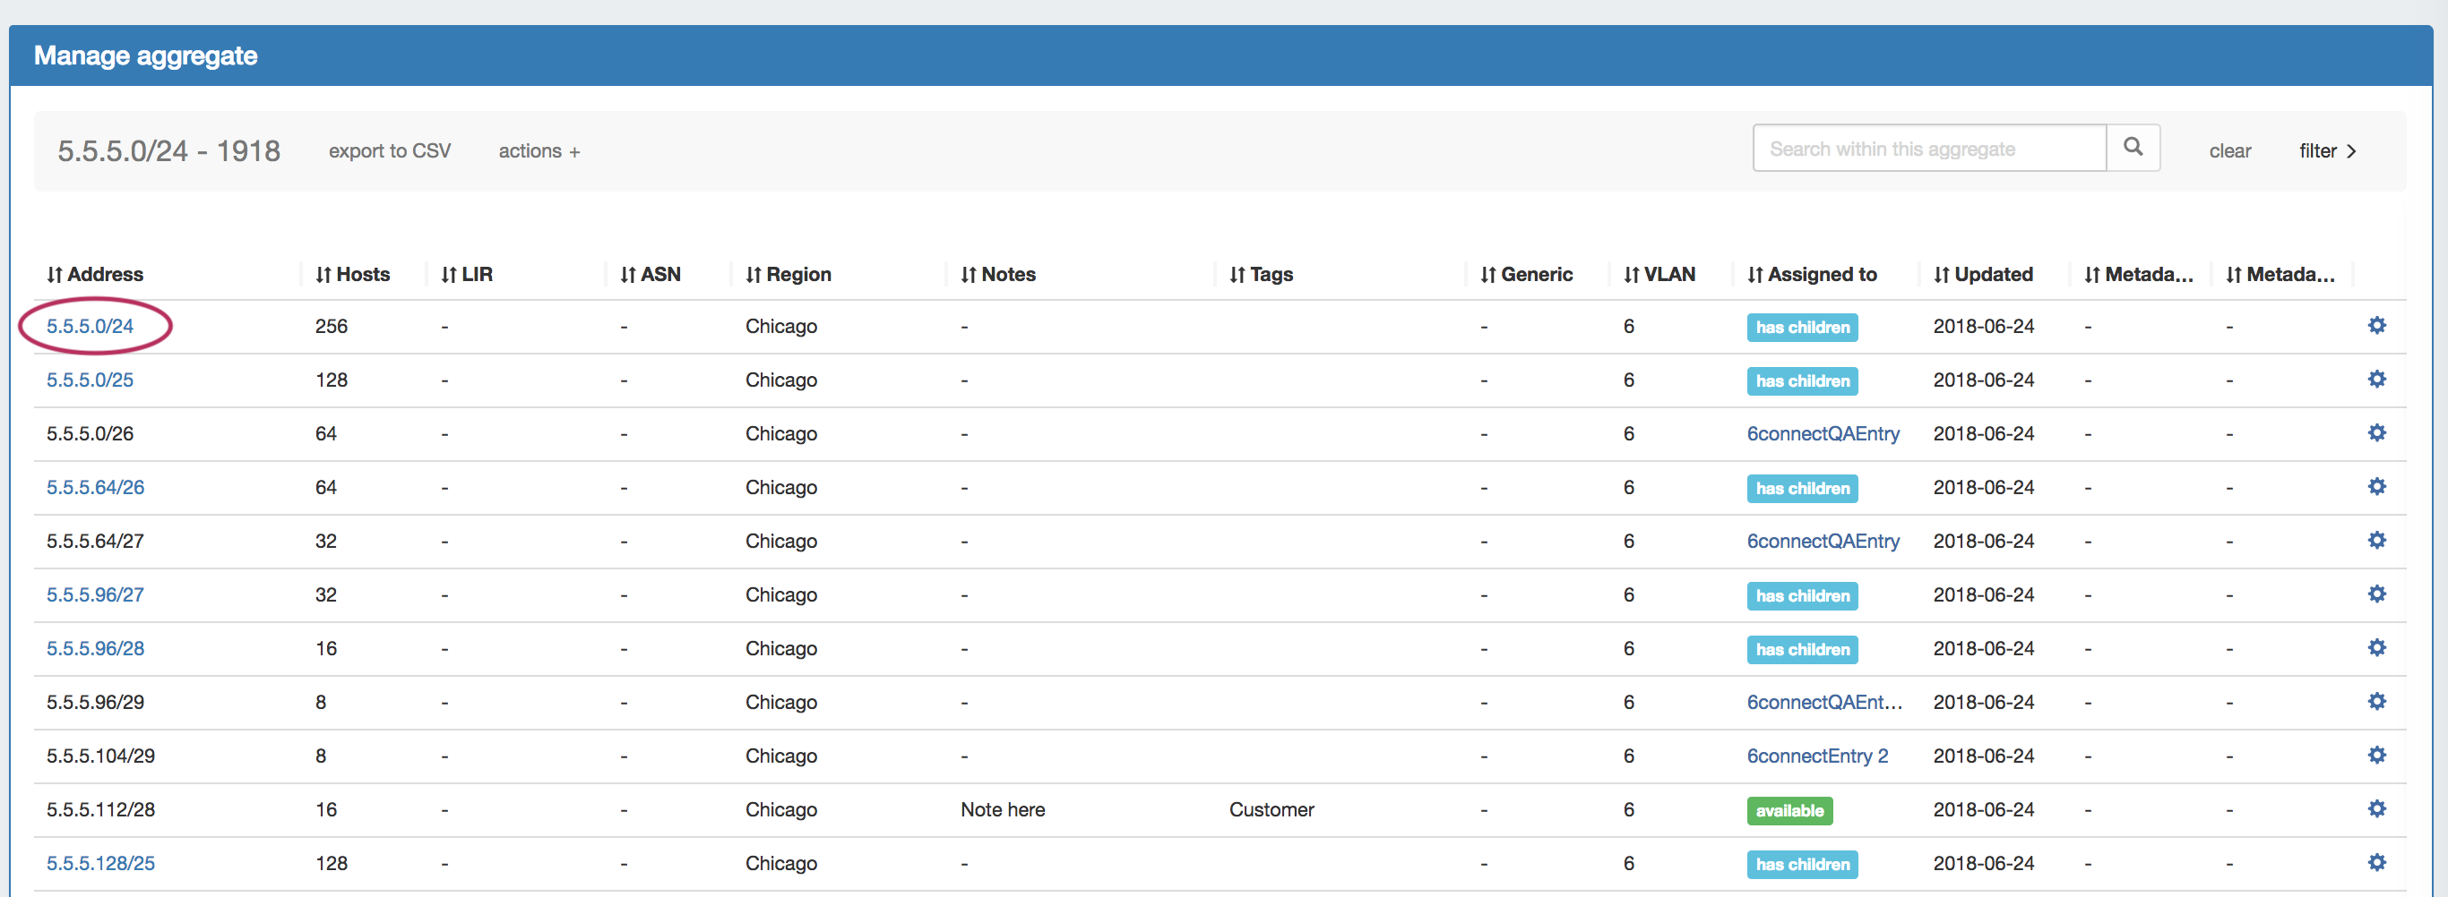Sort by Assigned to column header
The height and width of the screenshot is (897, 2448).
pyautogui.click(x=1811, y=274)
